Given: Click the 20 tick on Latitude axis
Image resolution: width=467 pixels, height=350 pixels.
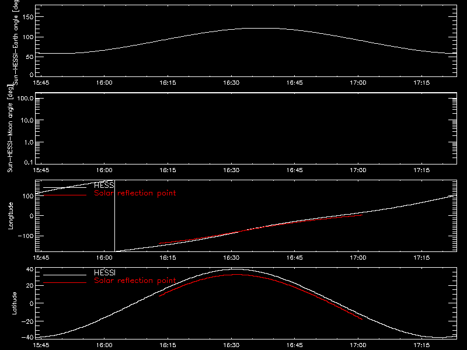Looking at the screenshot, I should [30, 286].
